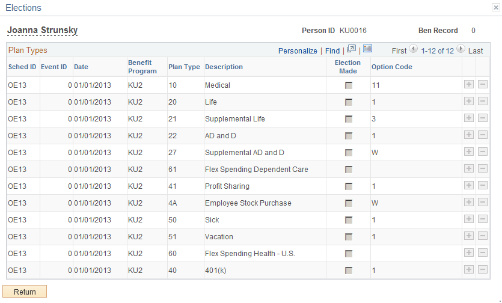
Task: Close the Elections dialog
Action: (496, 8)
